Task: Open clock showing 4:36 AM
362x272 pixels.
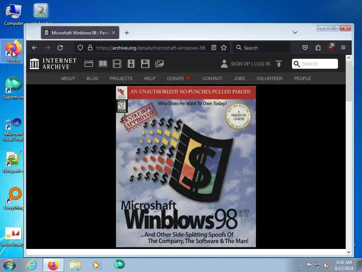Action: tap(344, 265)
